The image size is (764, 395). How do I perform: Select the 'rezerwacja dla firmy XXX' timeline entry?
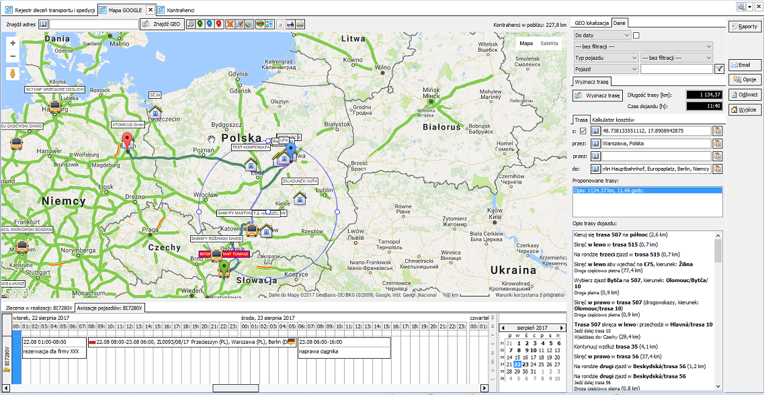point(54,348)
